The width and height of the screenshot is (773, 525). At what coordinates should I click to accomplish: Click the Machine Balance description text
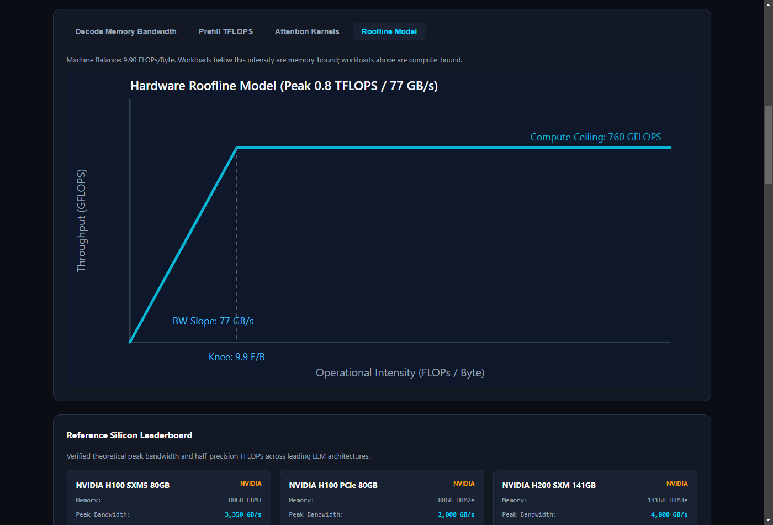pyautogui.click(x=264, y=60)
